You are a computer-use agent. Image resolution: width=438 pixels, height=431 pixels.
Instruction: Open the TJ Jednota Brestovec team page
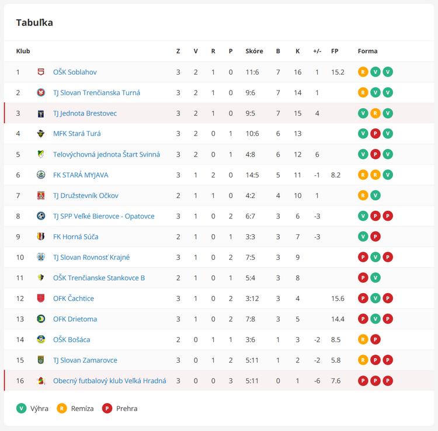(85, 113)
